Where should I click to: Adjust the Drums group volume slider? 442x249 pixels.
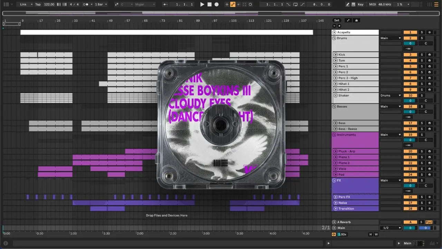click(x=410, y=44)
